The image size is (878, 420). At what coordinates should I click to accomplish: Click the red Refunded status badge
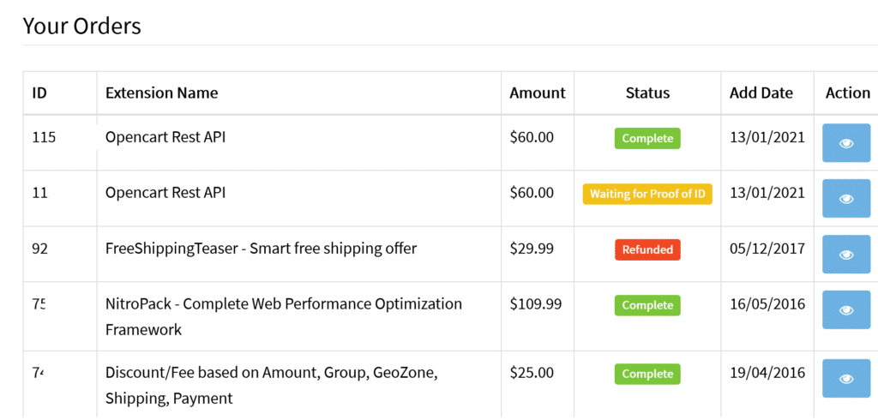[647, 249]
